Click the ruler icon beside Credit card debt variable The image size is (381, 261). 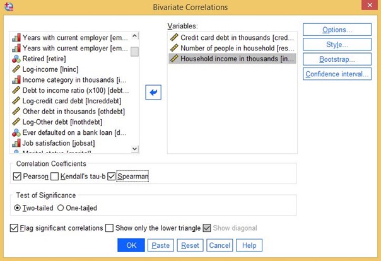tap(174, 37)
